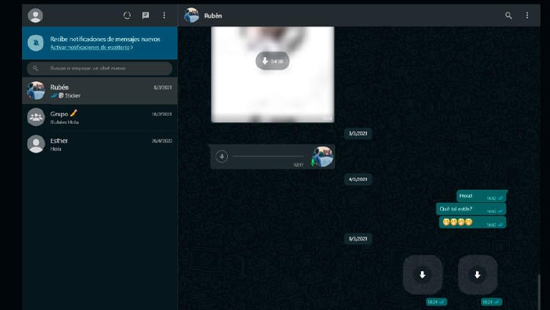Click Esther's default avatar icon

pyautogui.click(x=36, y=144)
